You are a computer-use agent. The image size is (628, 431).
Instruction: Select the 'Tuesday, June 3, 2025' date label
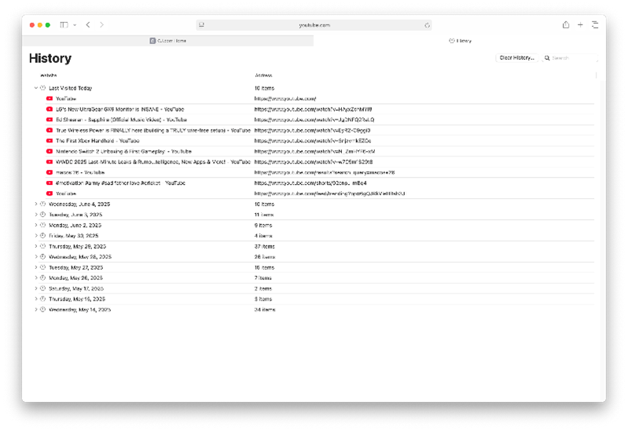(75, 215)
